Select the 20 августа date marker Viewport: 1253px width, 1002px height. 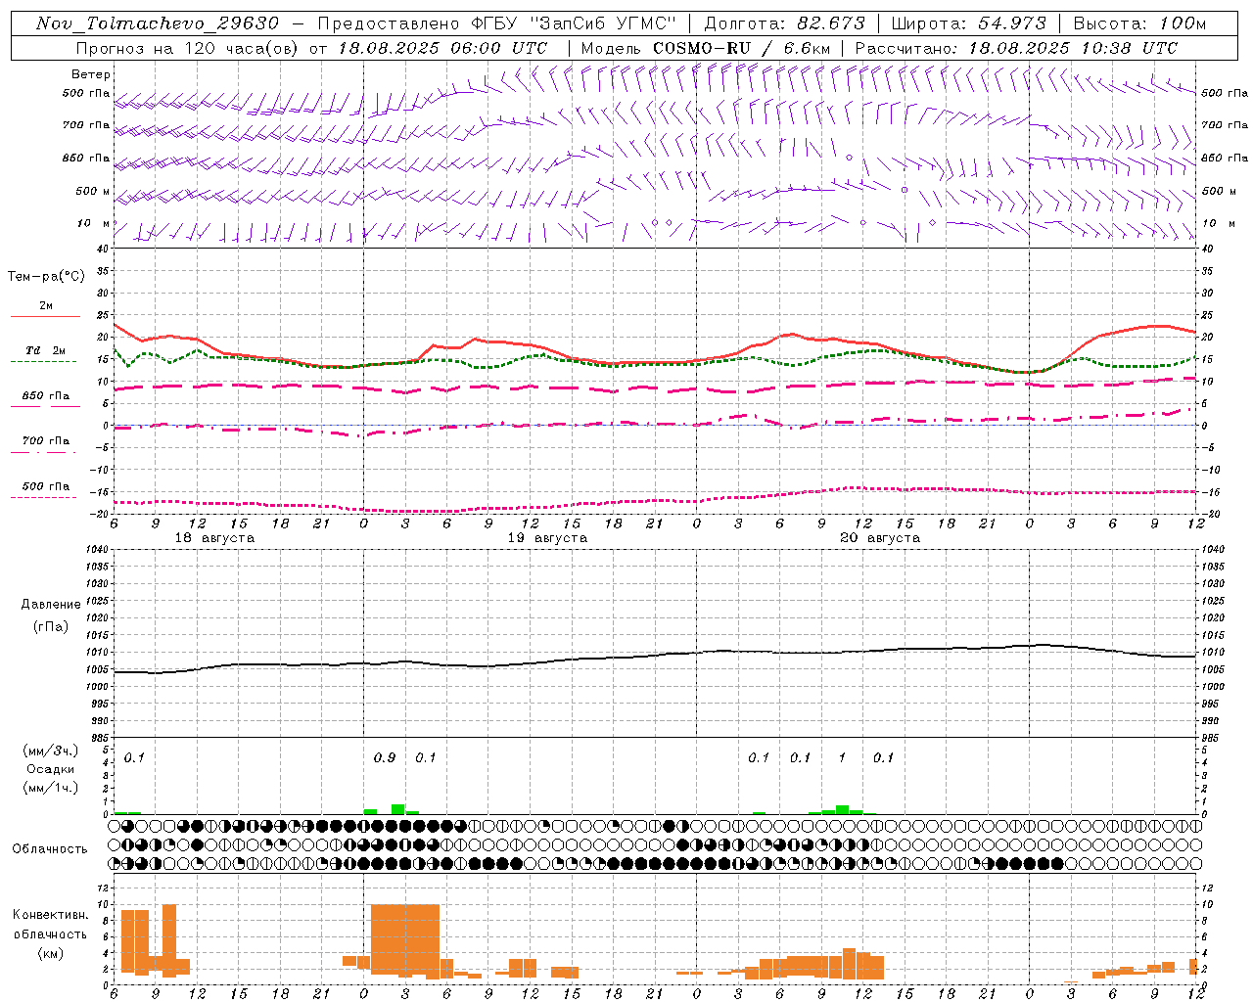click(880, 538)
